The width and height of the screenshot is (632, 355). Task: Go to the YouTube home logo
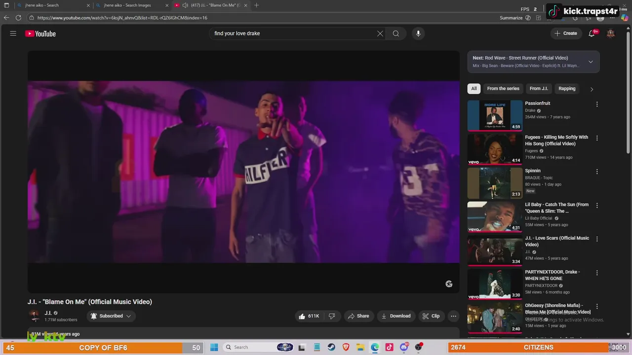[x=40, y=34]
